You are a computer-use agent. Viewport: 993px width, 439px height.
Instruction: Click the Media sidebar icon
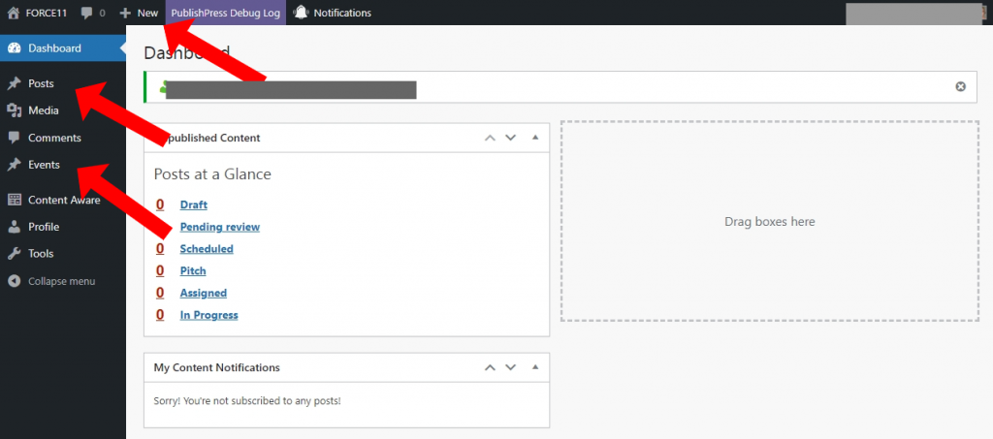click(14, 110)
